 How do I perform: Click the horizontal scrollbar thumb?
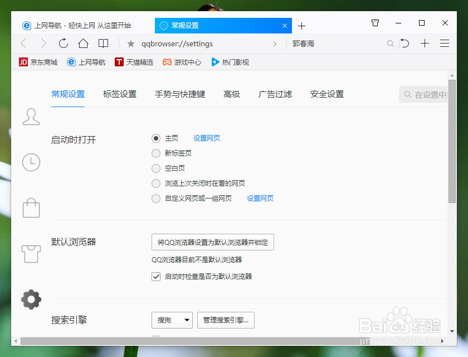[x=195, y=341]
